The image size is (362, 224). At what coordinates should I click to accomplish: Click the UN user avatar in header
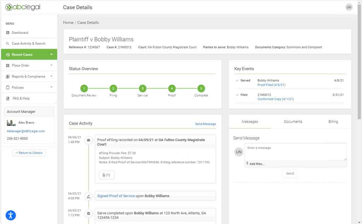click(x=349, y=7)
